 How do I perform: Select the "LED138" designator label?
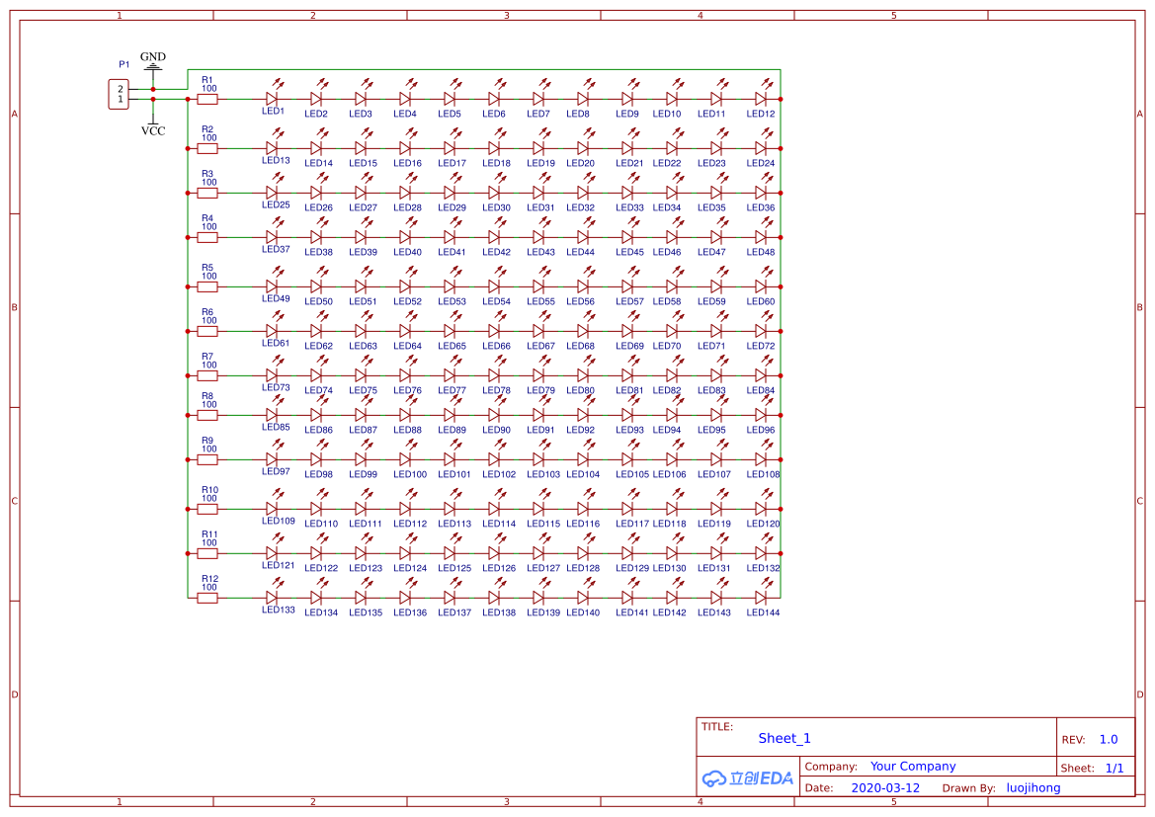click(x=499, y=613)
